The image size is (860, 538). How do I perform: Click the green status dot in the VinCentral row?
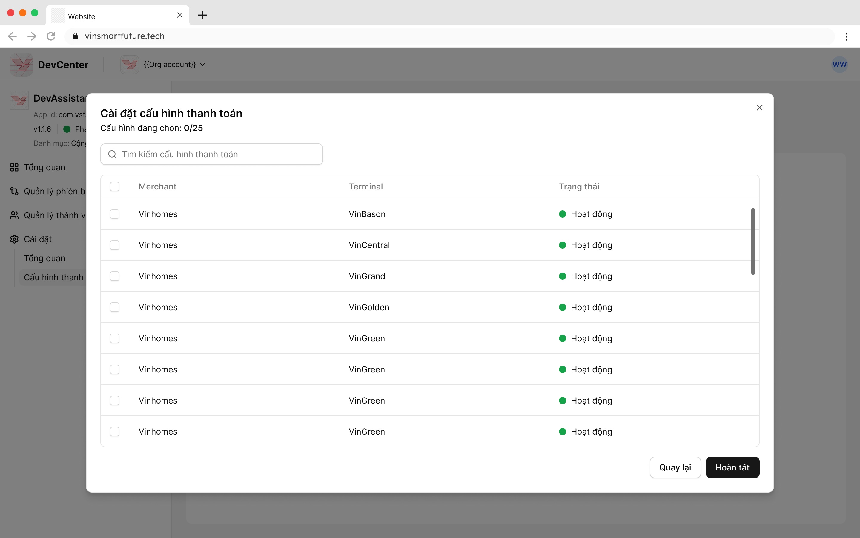562,245
